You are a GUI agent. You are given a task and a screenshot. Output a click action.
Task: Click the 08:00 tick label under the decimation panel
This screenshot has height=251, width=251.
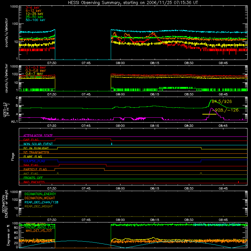(120, 220)
